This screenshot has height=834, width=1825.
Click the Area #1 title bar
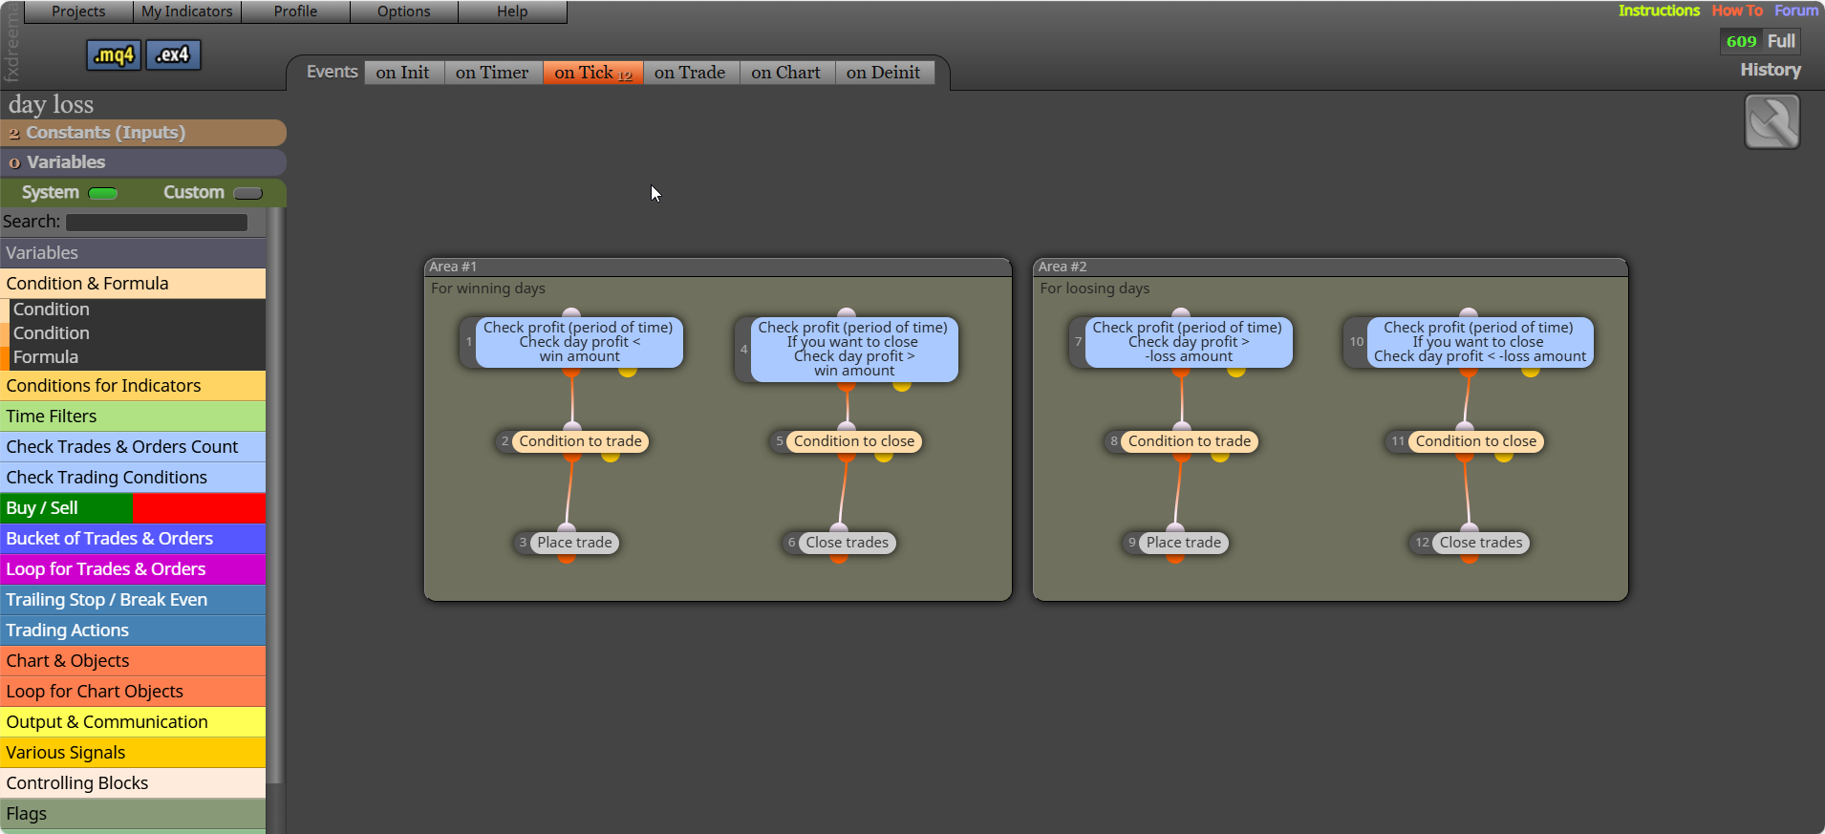pos(718,267)
